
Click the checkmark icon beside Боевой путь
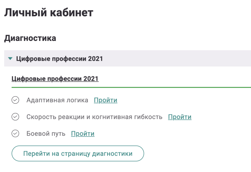click(15, 134)
